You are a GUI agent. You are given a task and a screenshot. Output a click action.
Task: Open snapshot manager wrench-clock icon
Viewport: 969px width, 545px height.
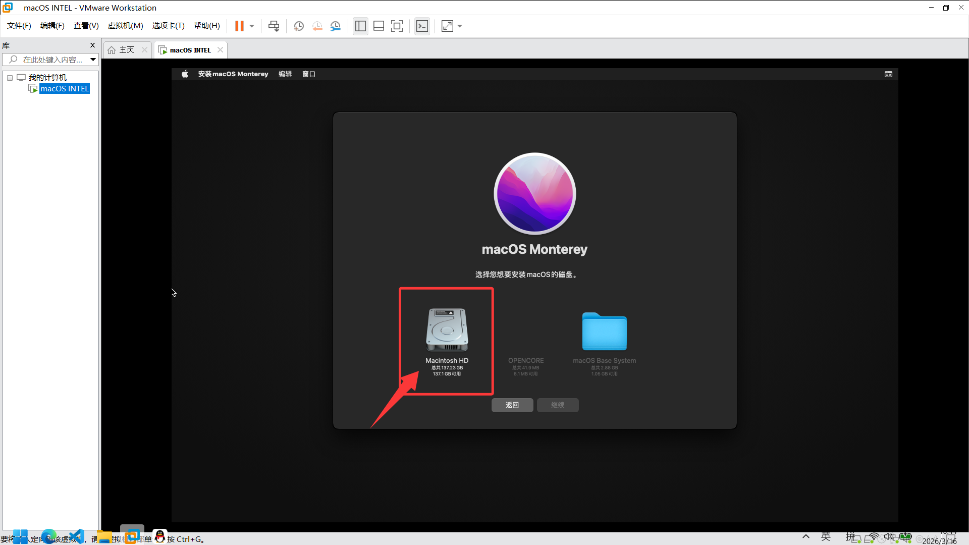(336, 26)
